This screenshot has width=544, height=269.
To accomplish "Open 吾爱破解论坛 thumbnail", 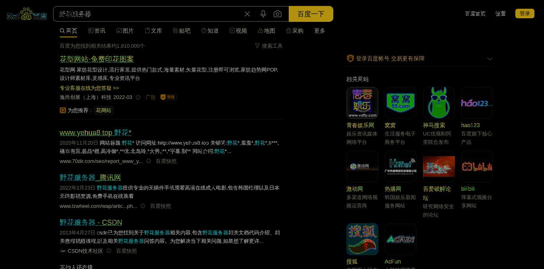I will click(x=439, y=166).
